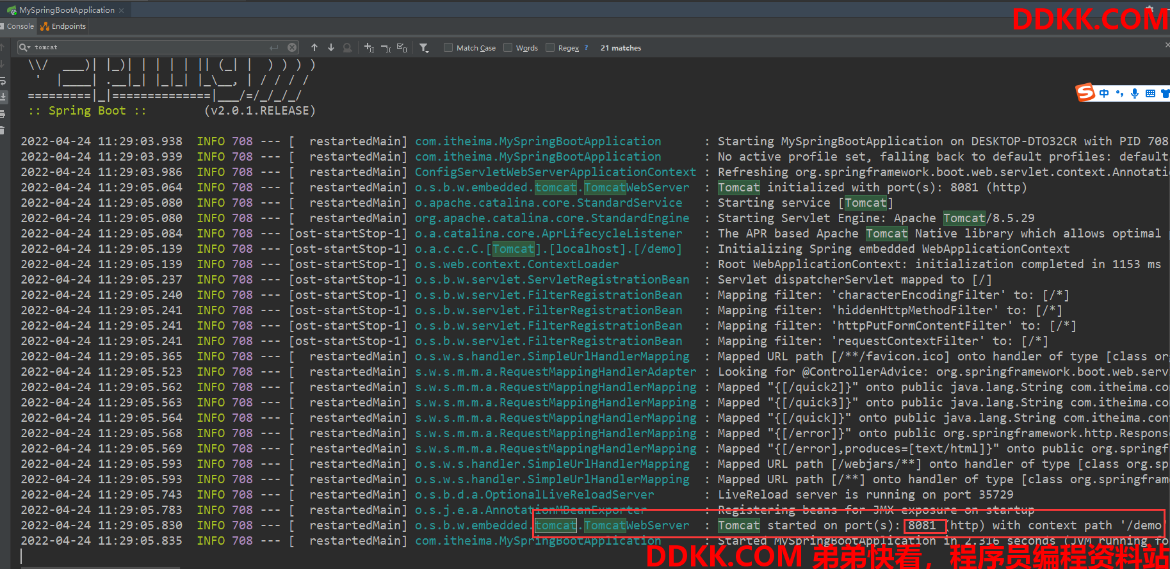The image size is (1170, 569).
Task: Open the search history magnifier dropdown
Action: pyautogui.click(x=24, y=47)
